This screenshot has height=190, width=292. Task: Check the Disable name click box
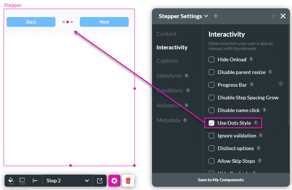pyautogui.click(x=211, y=110)
